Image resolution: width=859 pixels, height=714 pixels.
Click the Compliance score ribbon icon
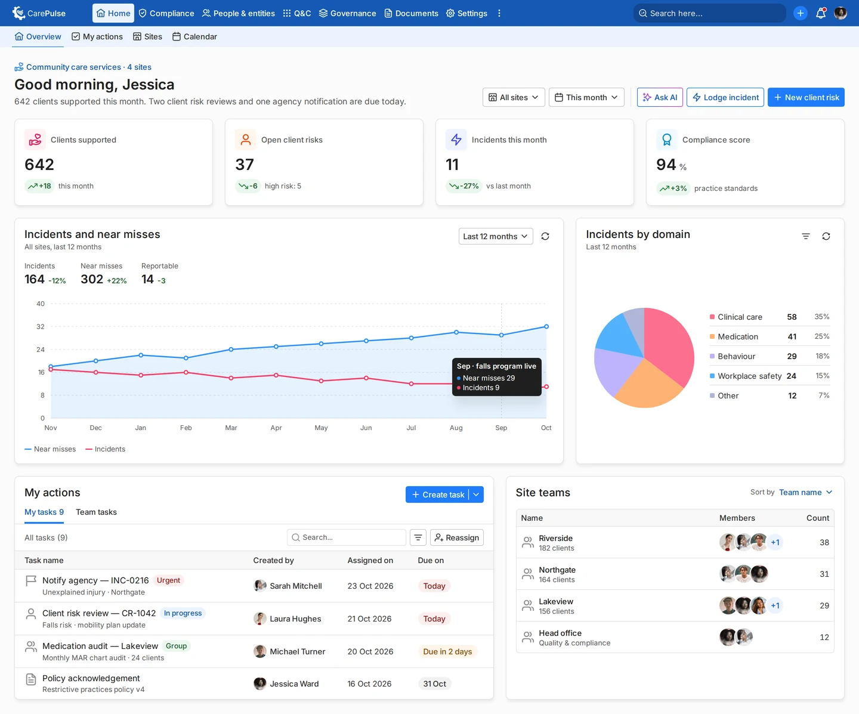(667, 140)
